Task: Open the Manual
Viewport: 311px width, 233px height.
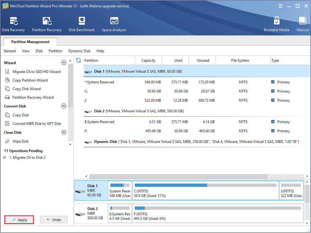Action: coord(302,24)
